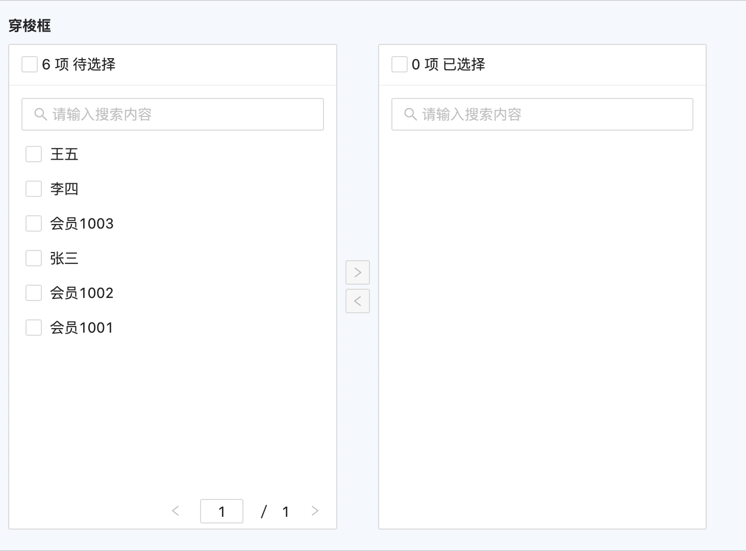
Task: Click the 会员1002 item label
Action: click(82, 293)
